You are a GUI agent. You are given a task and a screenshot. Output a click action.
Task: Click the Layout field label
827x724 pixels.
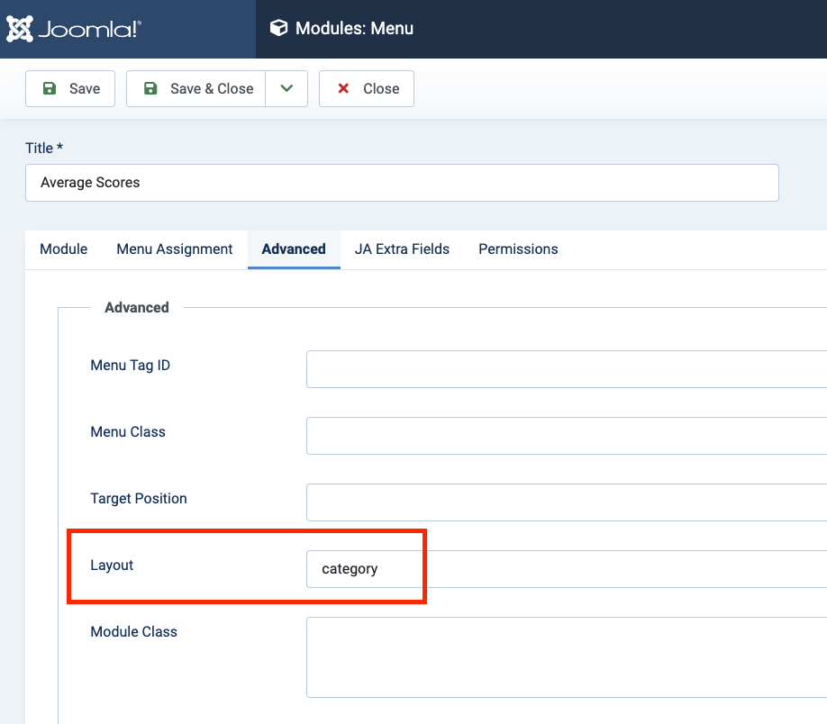(x=112, y=566)
